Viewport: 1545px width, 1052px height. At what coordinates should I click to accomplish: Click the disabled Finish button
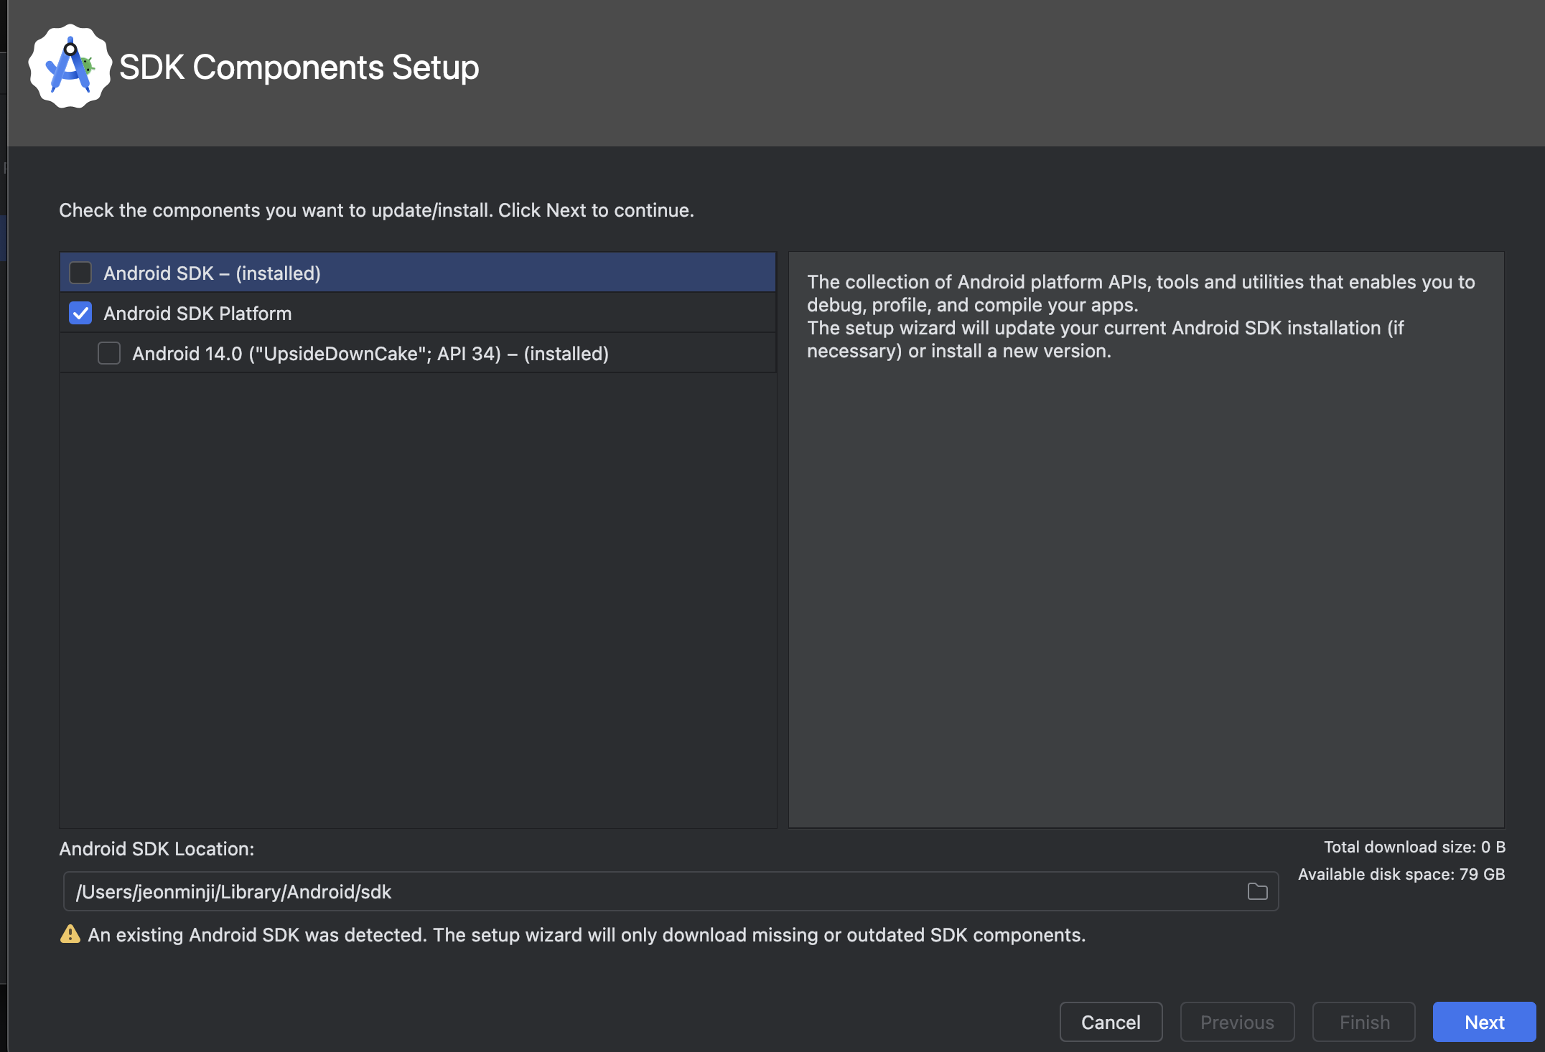[x=1364, y=1022]
